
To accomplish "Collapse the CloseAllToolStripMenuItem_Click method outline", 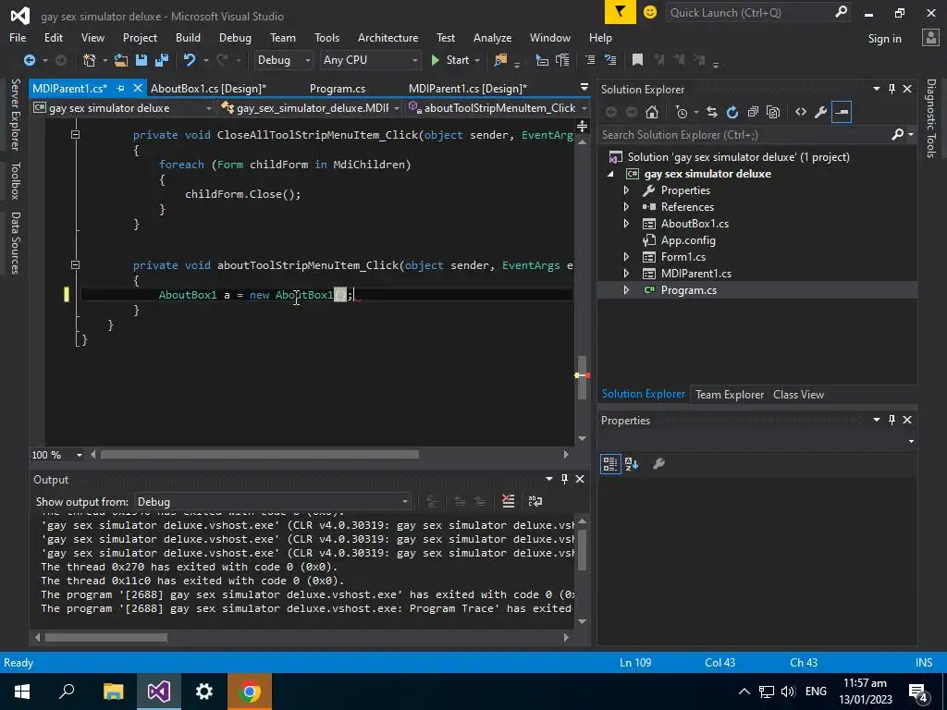I will pos(75,135).
